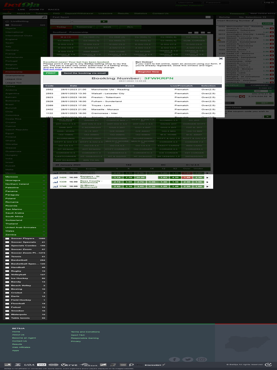Select odds 20.00 away for Rangers match

[141, 177]
